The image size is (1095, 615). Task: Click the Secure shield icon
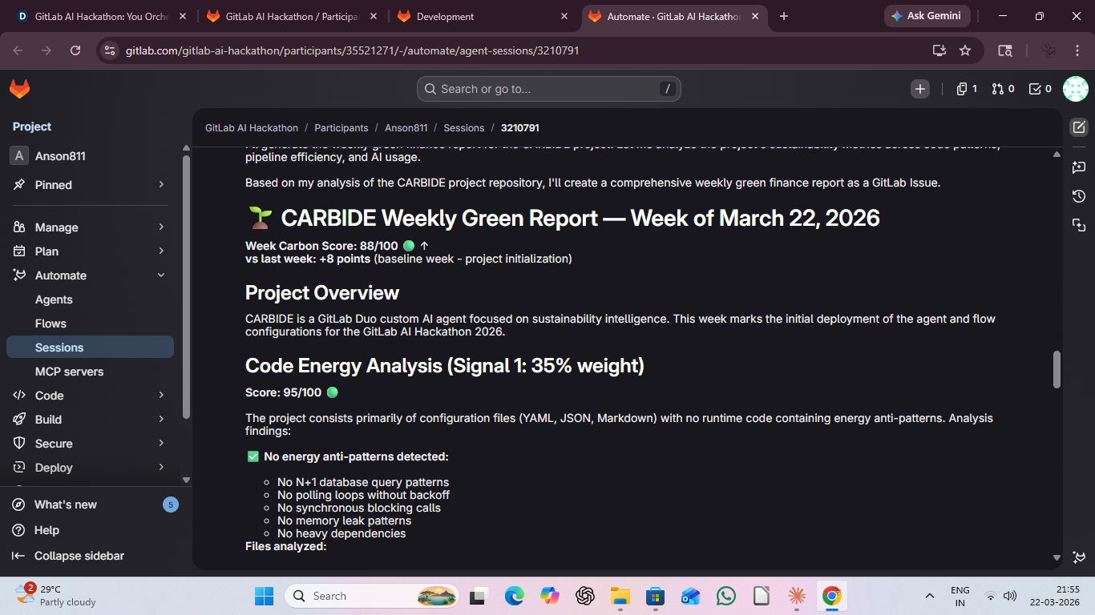pyautogui.click(x=19, y=444)
